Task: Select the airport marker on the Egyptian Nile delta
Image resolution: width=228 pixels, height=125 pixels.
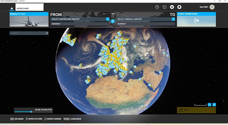Action: (140, 79)
